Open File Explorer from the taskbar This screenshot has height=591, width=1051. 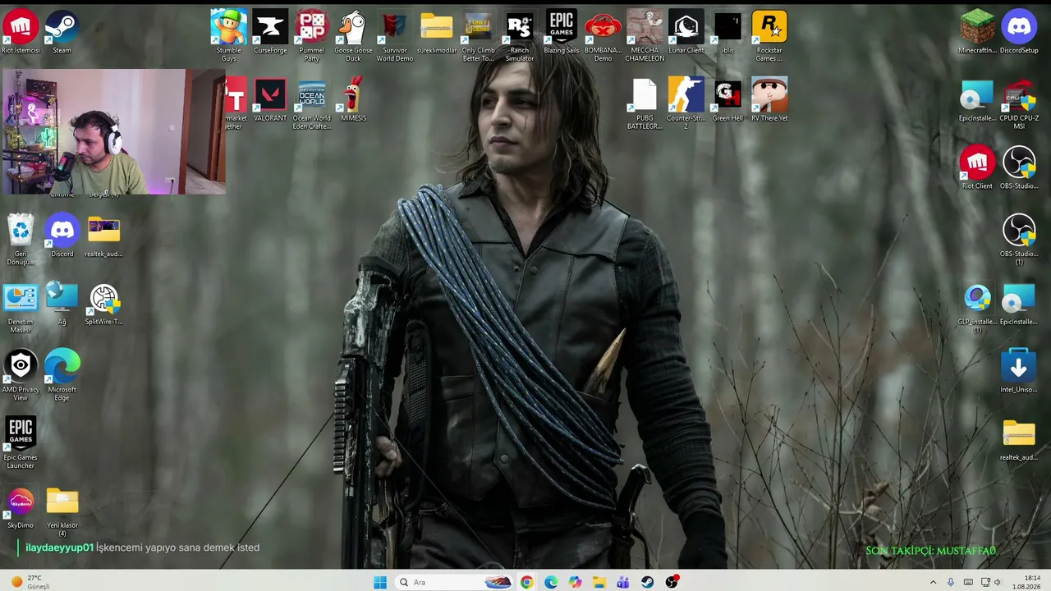tap(599, 582)
